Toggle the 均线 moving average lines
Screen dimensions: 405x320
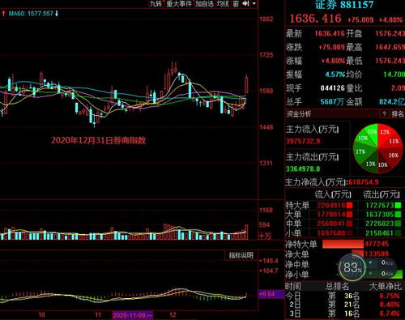(x=223, y=3)
